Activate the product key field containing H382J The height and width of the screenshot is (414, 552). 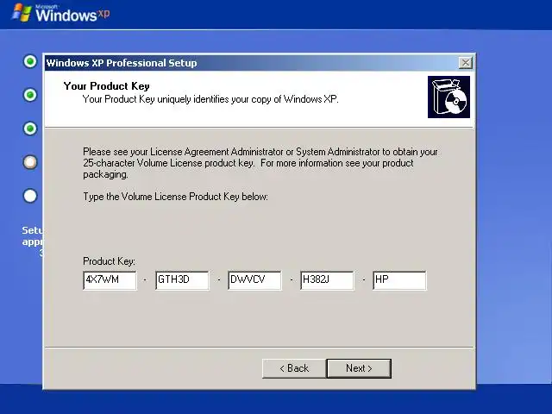pyautogui.click(x=327, y=280)
